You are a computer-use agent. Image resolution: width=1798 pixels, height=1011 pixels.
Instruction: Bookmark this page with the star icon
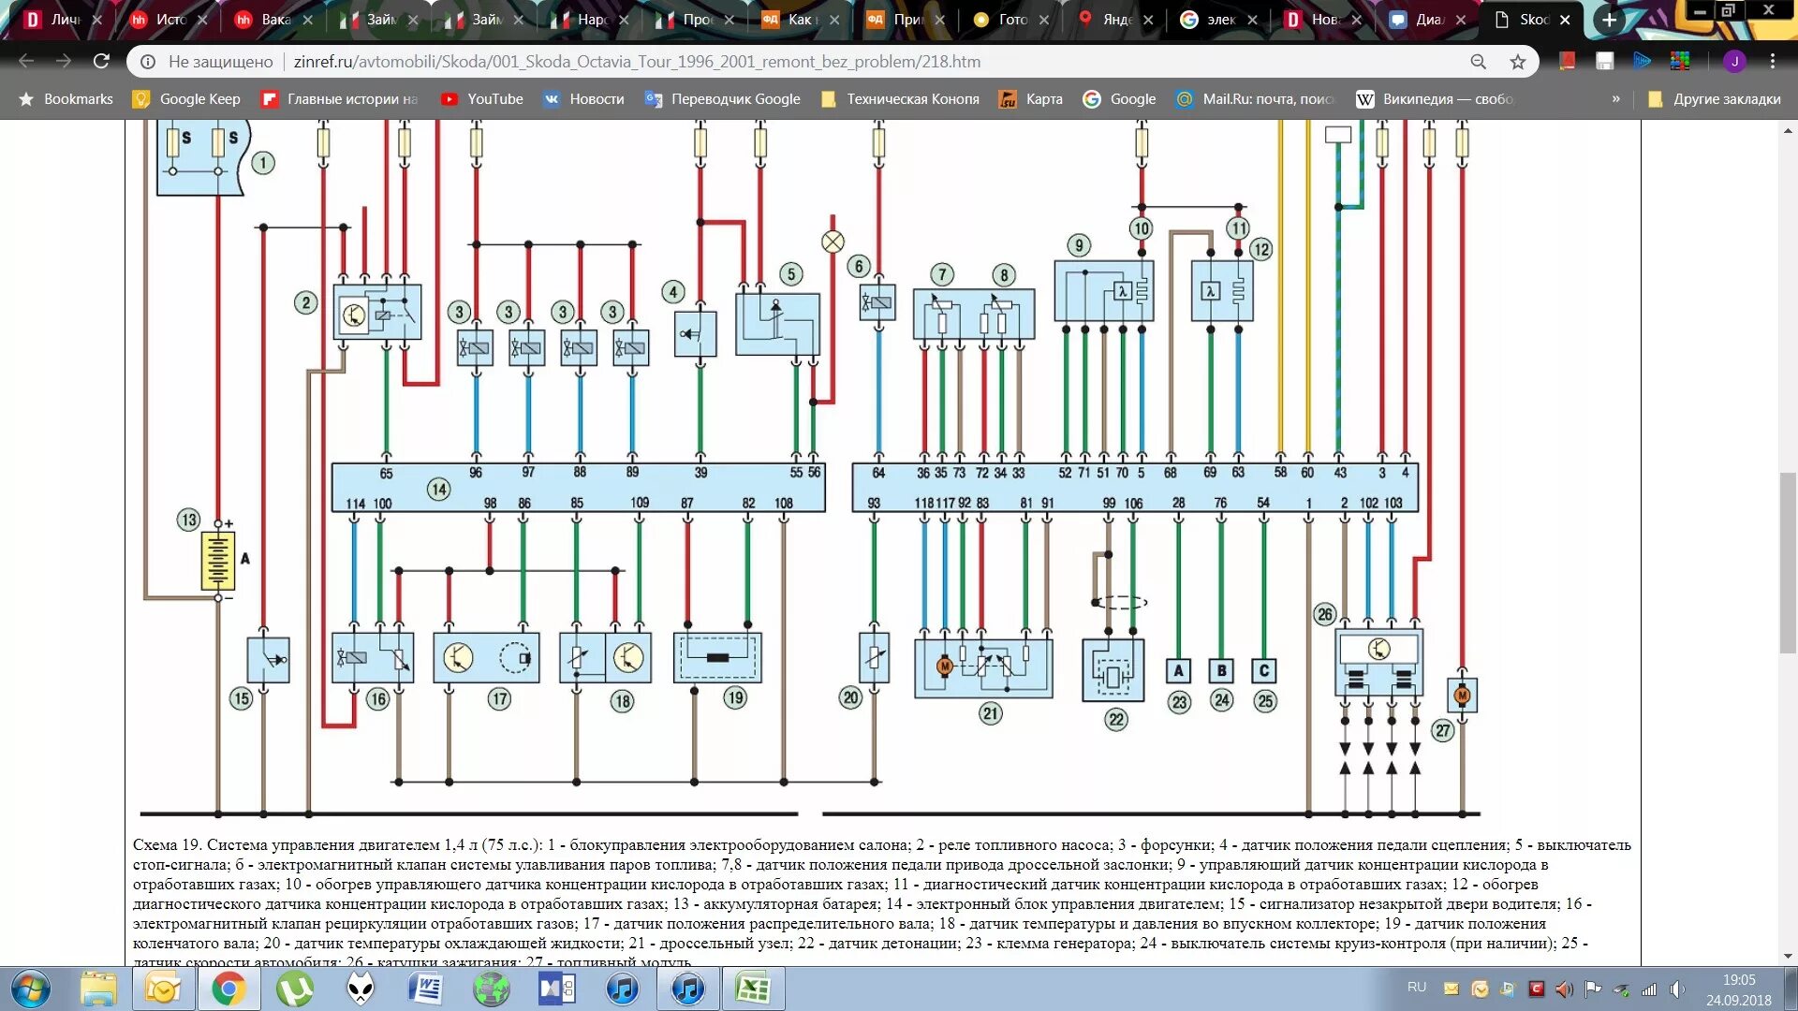coord(1518,62)
